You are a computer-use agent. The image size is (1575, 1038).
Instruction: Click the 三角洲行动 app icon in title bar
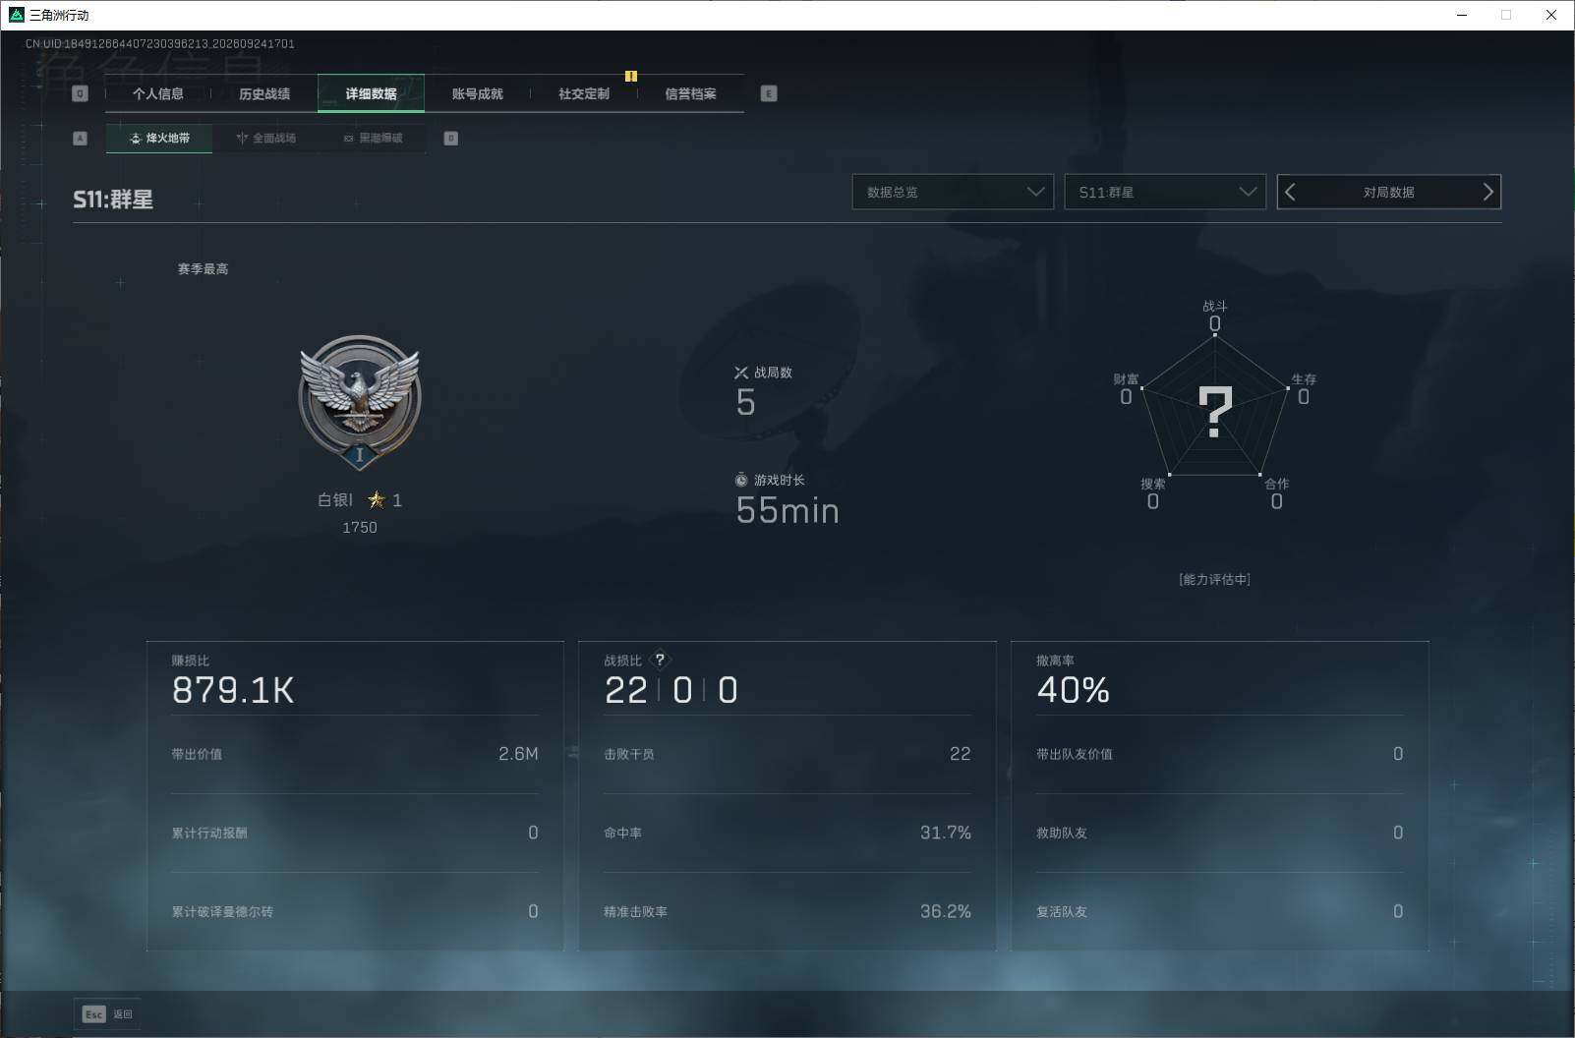(x=16, y=15)
